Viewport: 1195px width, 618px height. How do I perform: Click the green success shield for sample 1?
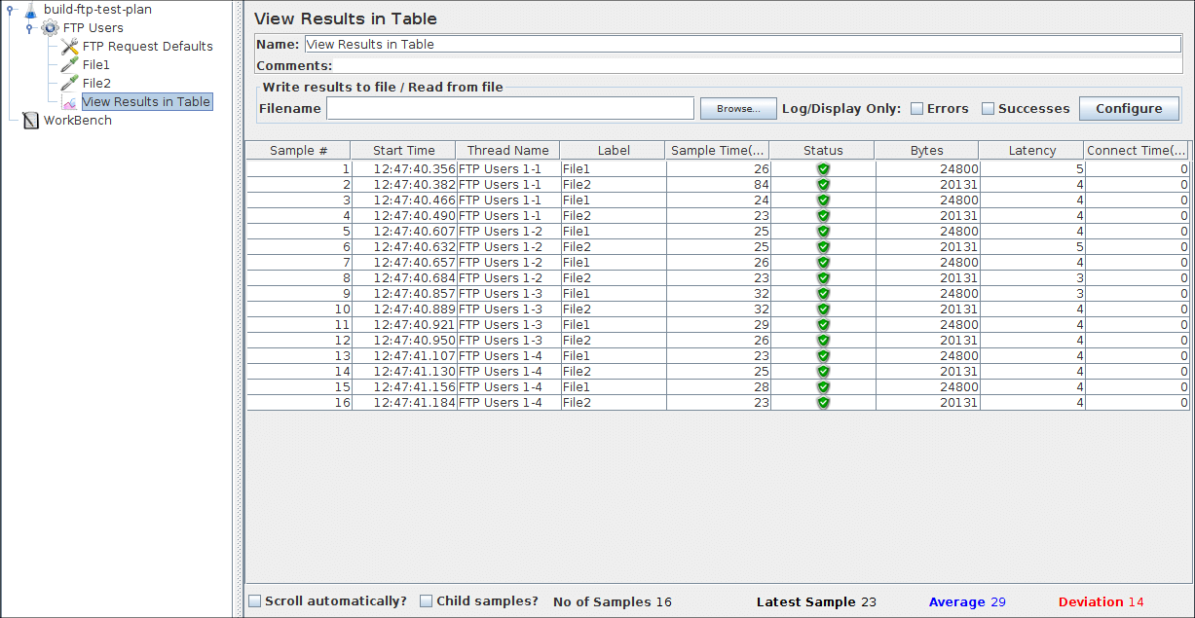(x=823, y=169)
